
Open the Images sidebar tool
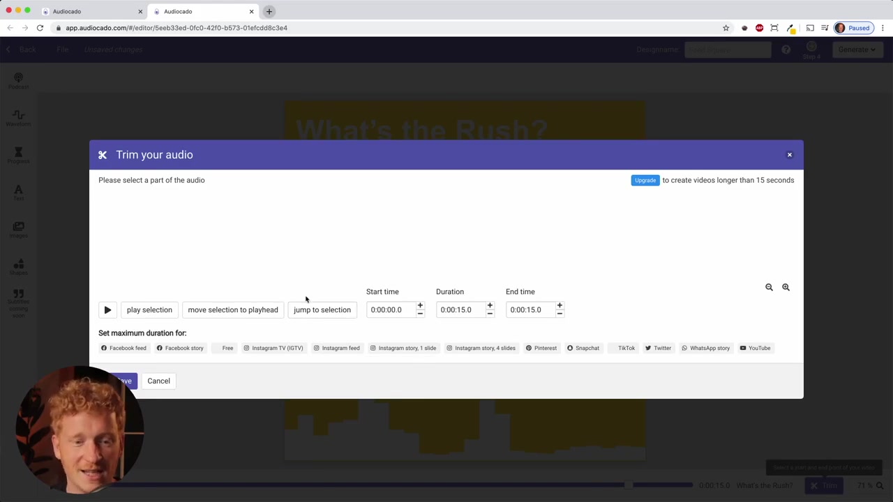click(x=19, y=230)
